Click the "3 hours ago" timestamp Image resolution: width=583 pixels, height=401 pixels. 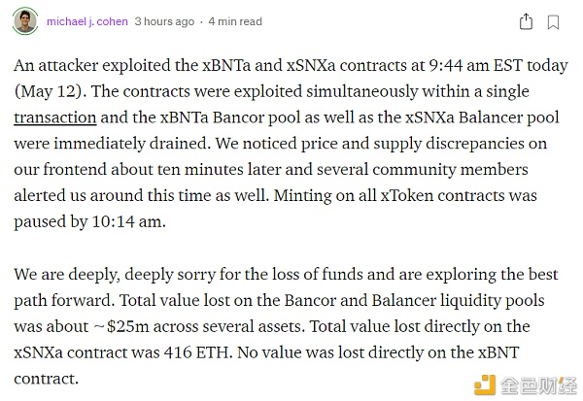164,21
